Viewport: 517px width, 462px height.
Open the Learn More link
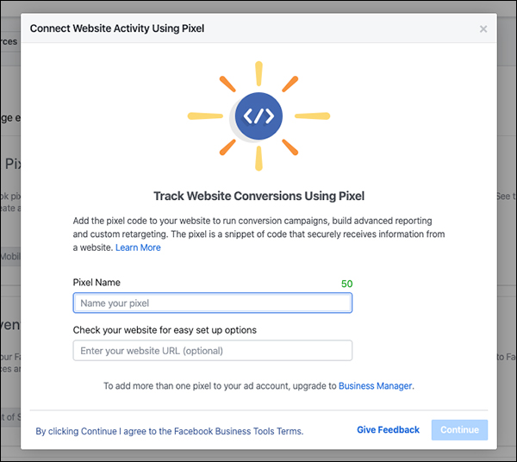point(138,247)
